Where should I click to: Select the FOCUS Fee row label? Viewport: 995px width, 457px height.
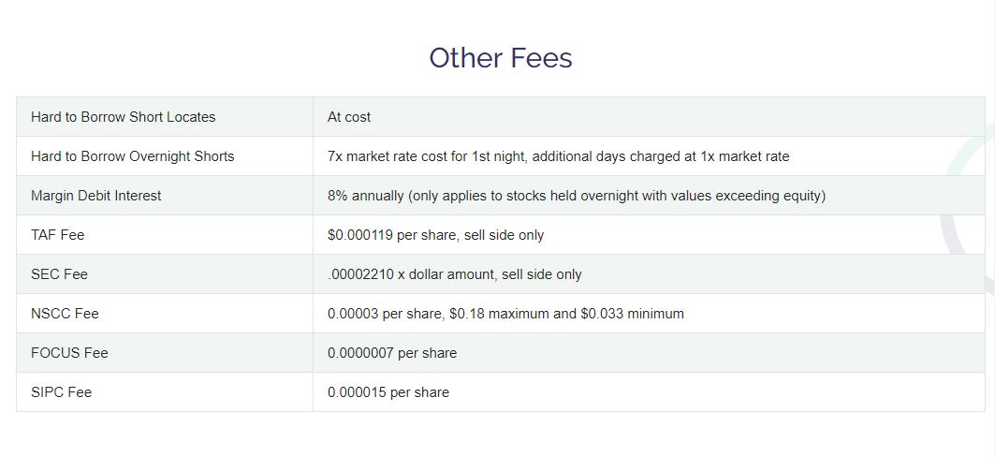pos(69,353)
